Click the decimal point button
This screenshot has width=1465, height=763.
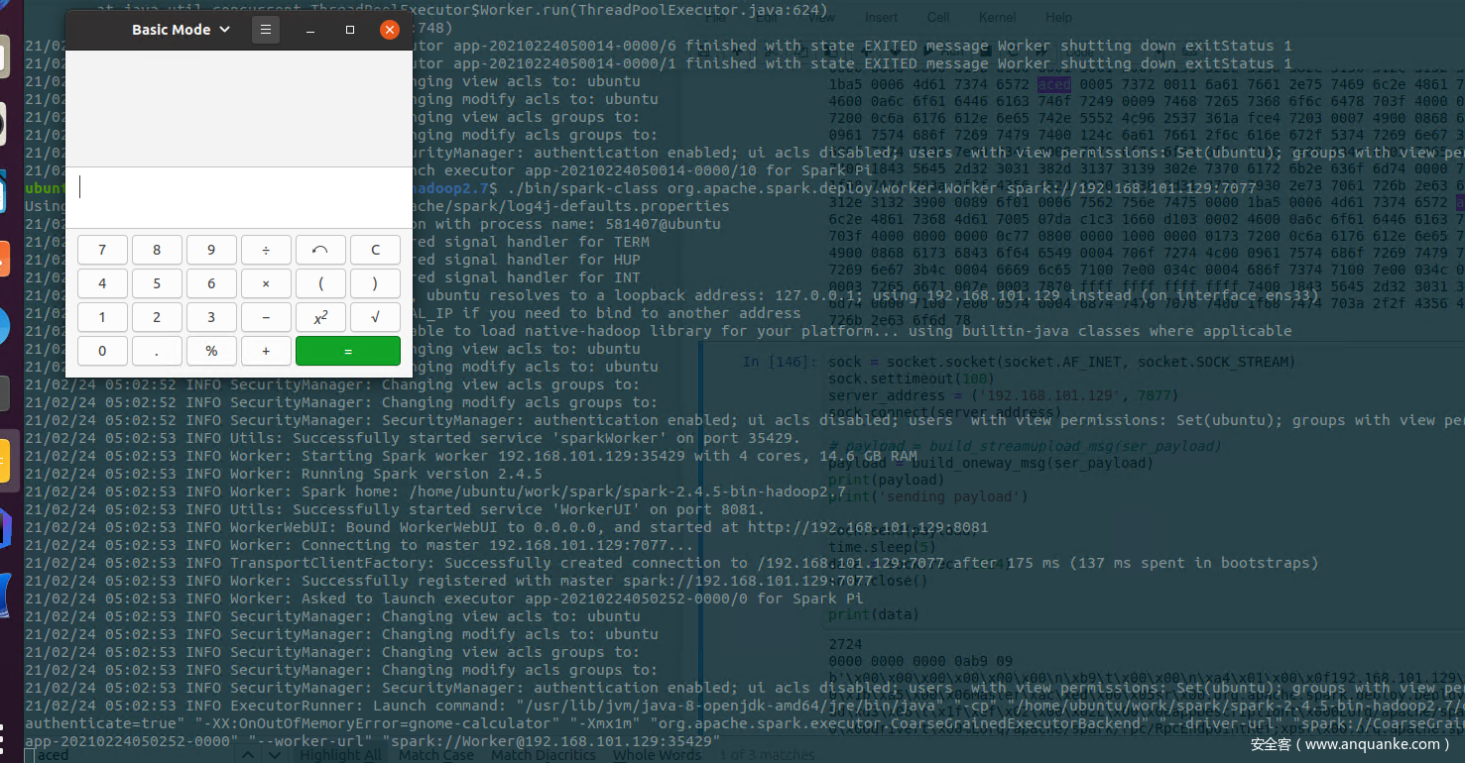click(157, 351)
